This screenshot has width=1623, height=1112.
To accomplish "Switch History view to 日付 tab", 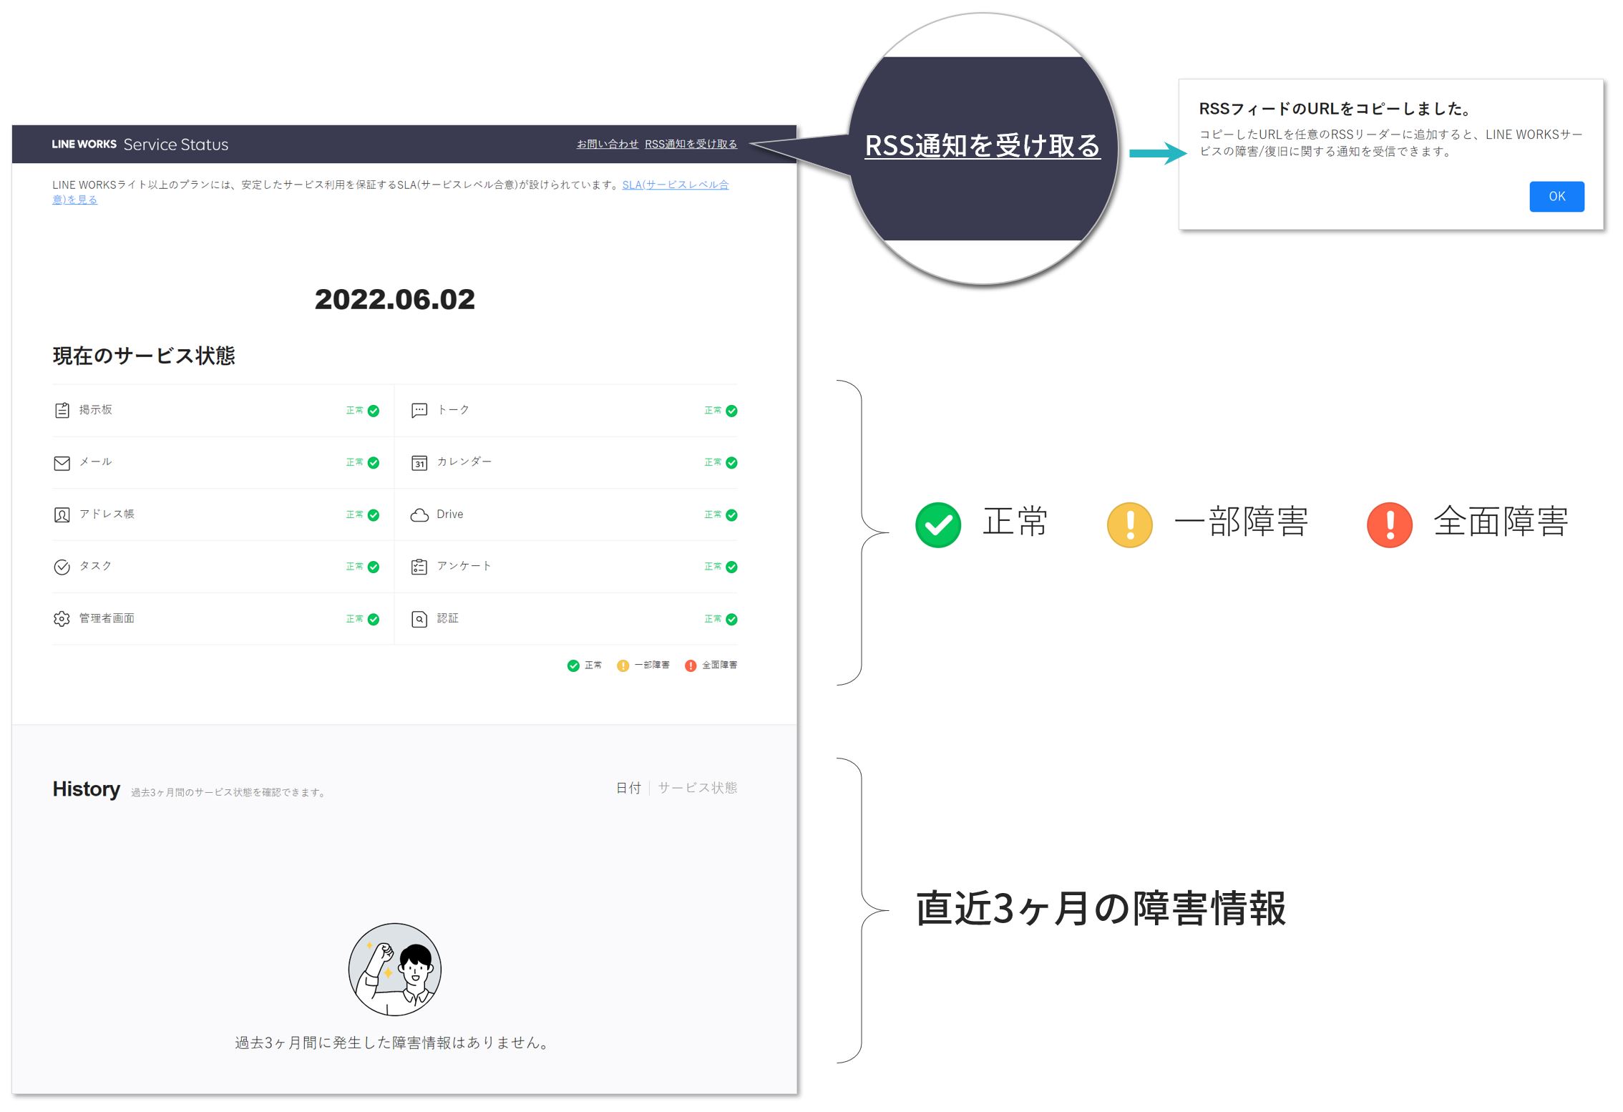I will 628,788.
